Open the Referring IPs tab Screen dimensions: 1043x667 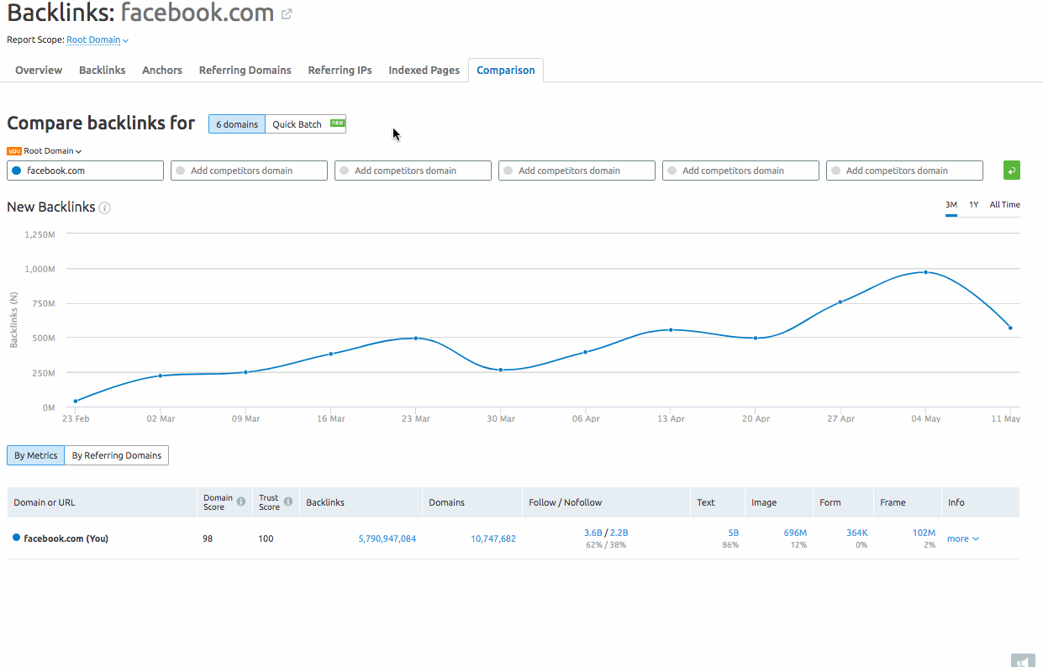pos(340,70)
